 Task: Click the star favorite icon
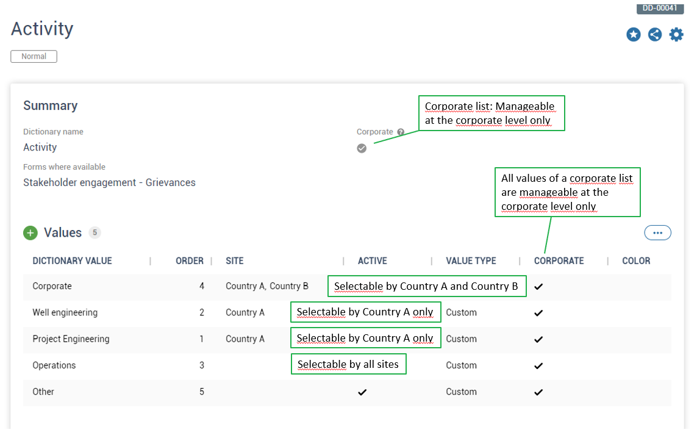[x=634, y=35]
